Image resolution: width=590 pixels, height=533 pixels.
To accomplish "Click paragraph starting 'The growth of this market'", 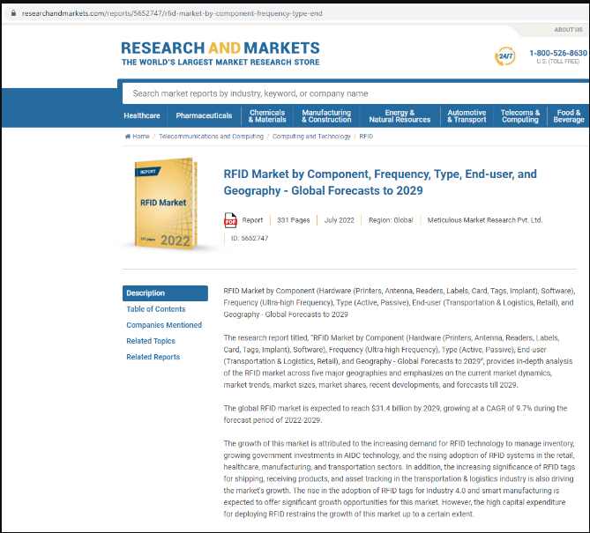I will click(399, 478).
